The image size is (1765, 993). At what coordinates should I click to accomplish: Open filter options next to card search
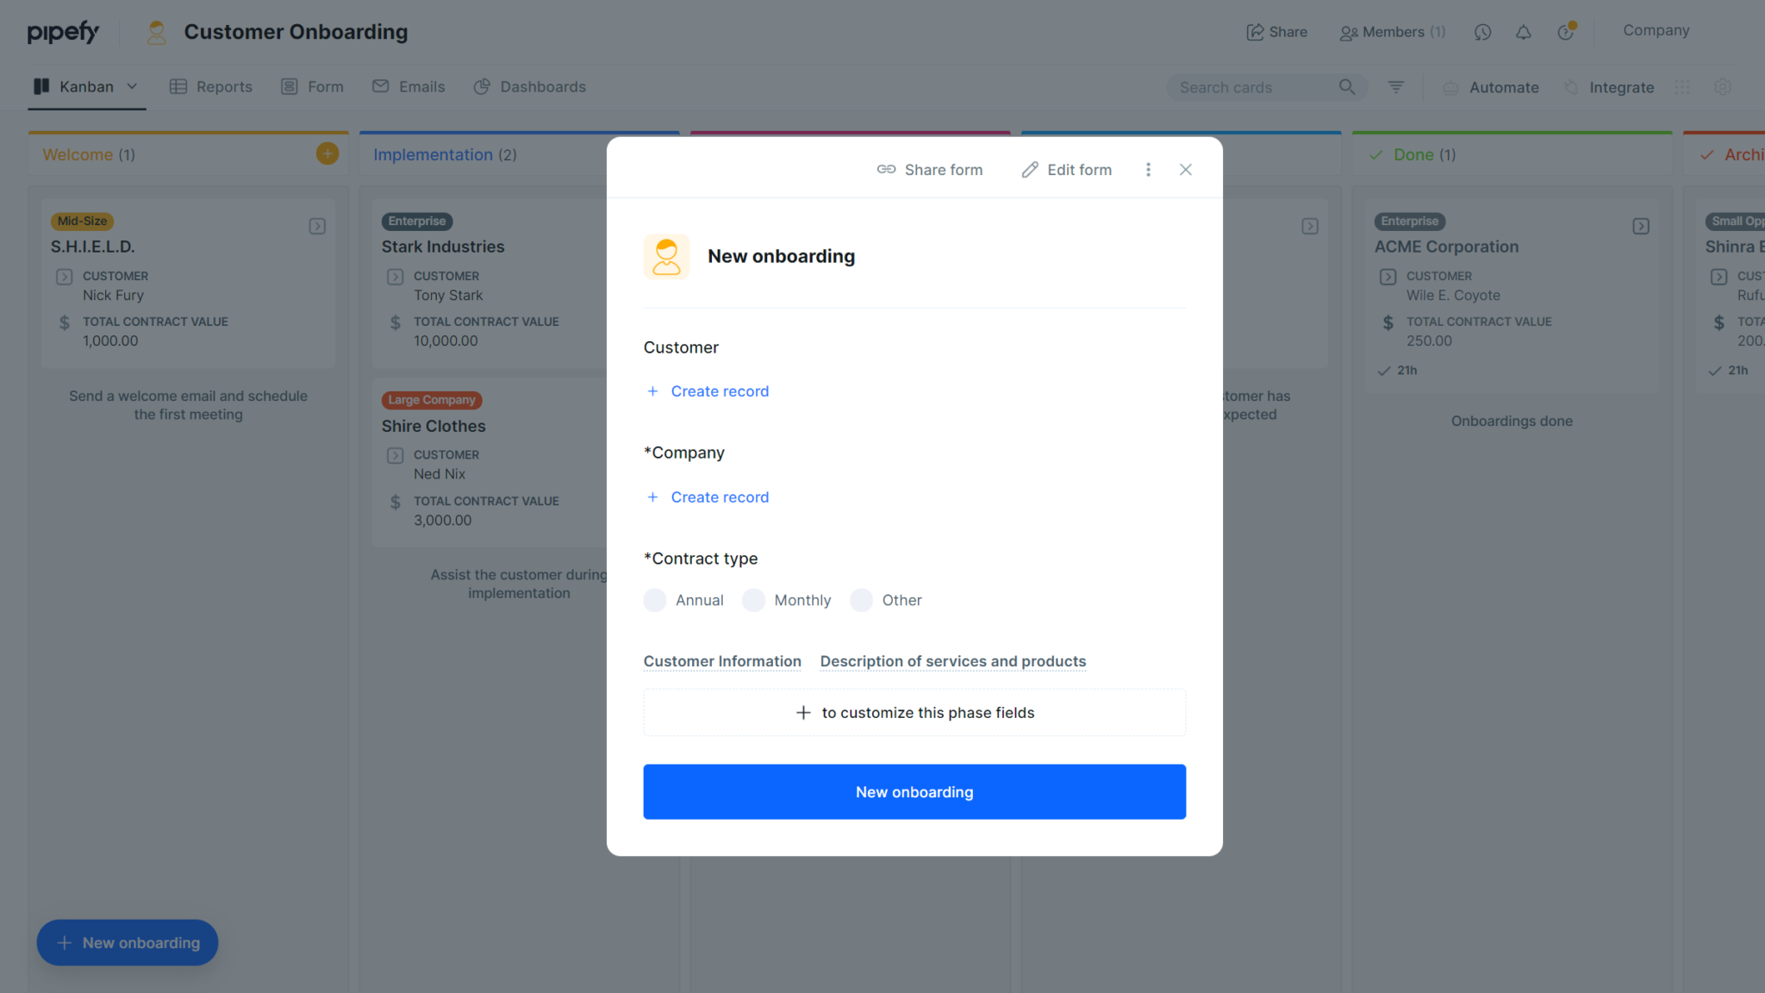coord(1395,87)
